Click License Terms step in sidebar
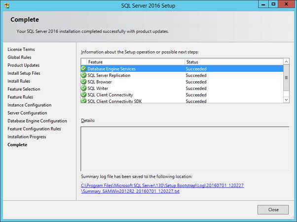Viewport: 297px width, 222px height. [21, 49]
